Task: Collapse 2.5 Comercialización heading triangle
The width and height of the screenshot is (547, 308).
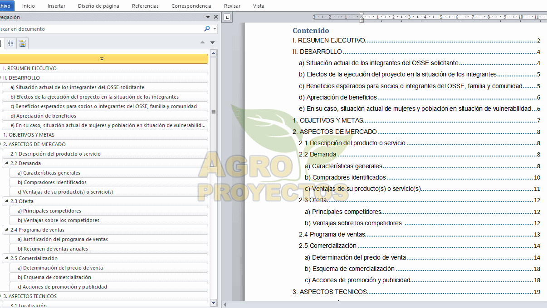Action: pos(6,258)
